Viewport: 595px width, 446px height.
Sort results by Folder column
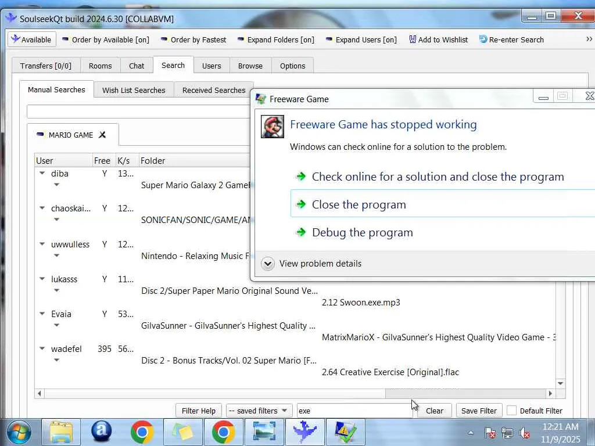[194, 160]
